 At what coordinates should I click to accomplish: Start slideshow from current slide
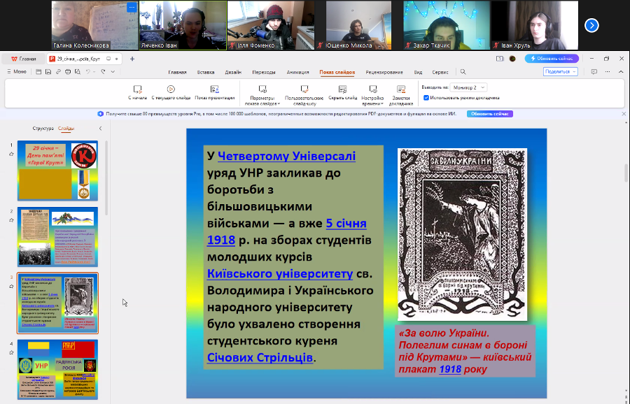coord(171,92)
